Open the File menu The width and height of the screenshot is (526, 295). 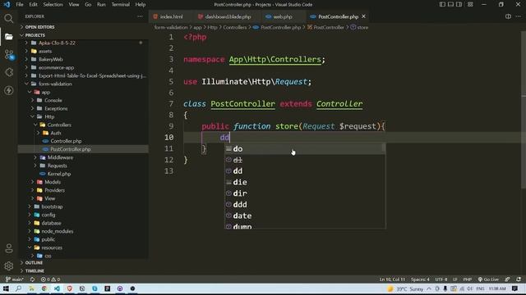(20, 4)
